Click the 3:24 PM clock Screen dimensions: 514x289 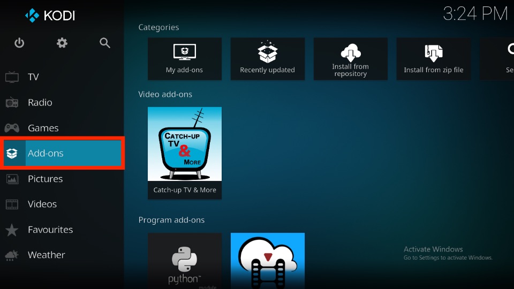pos(475,14)
